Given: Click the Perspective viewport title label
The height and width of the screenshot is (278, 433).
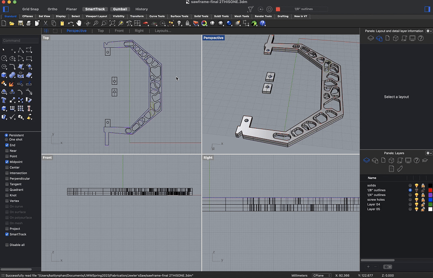Looking at the screenshot, I should click(213, 38).
